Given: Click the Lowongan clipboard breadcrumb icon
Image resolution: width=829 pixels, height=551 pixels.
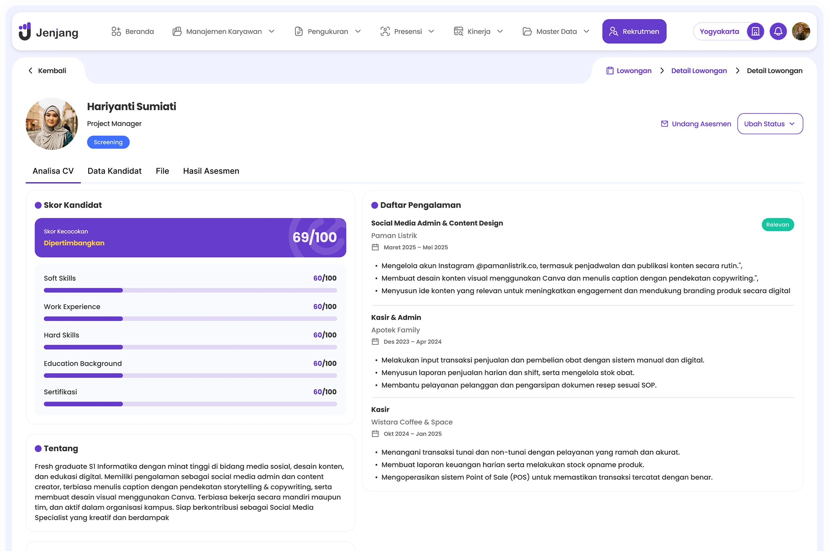Looking at the screenshot, I should [x=610, y=71].
